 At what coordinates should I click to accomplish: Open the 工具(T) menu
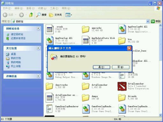pyautogui.click(x=54, y=8)
